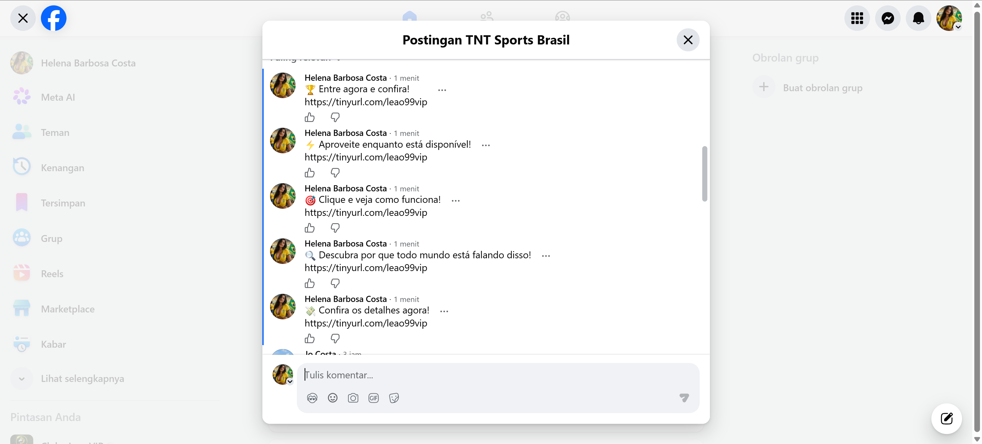Open the GIF picker
The width and height of the screenshot is (982, 444).
(x=374, y=398)
